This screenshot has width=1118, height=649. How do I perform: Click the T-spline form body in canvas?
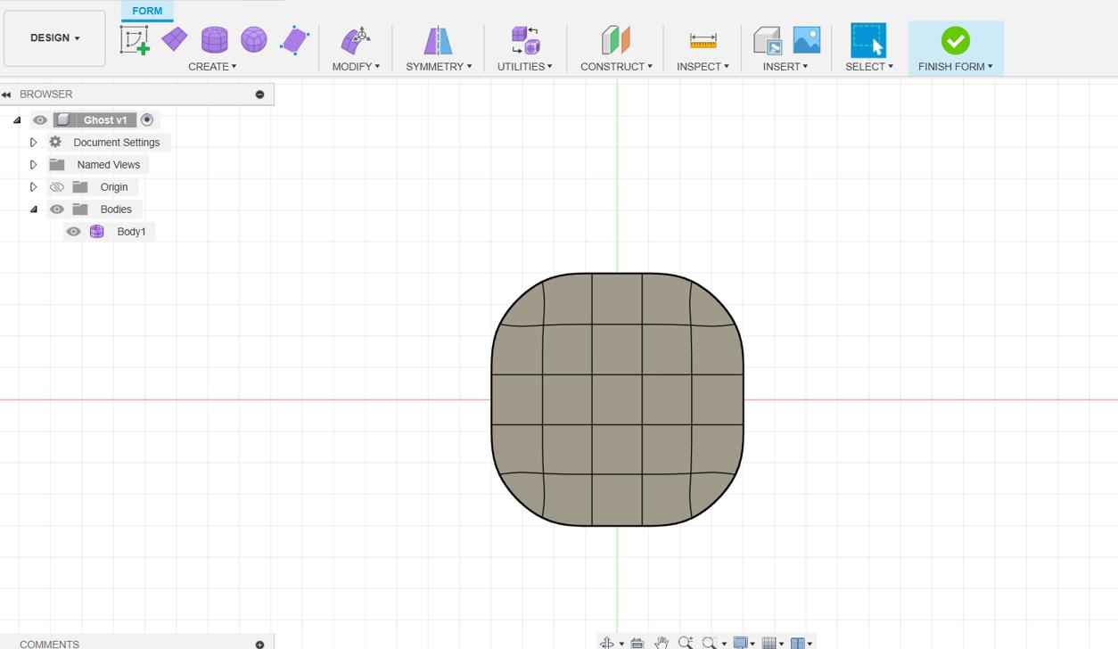(617, 399)
